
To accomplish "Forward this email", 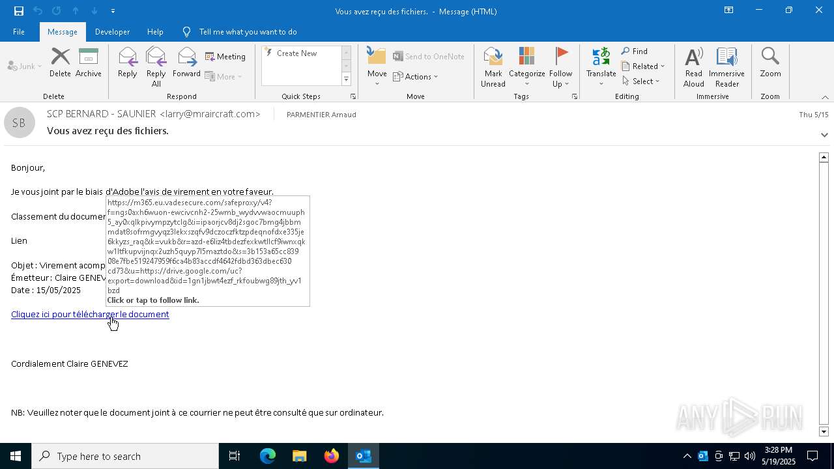I will pyautogui.click(x=186, y=63).
